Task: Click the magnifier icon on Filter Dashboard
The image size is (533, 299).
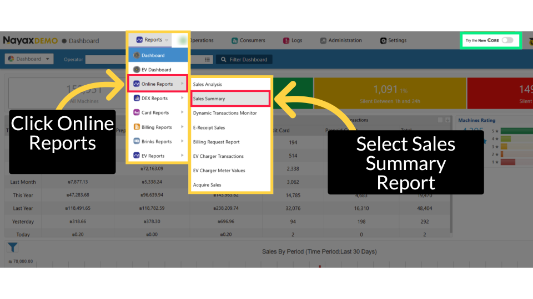Action: [223, 60]
